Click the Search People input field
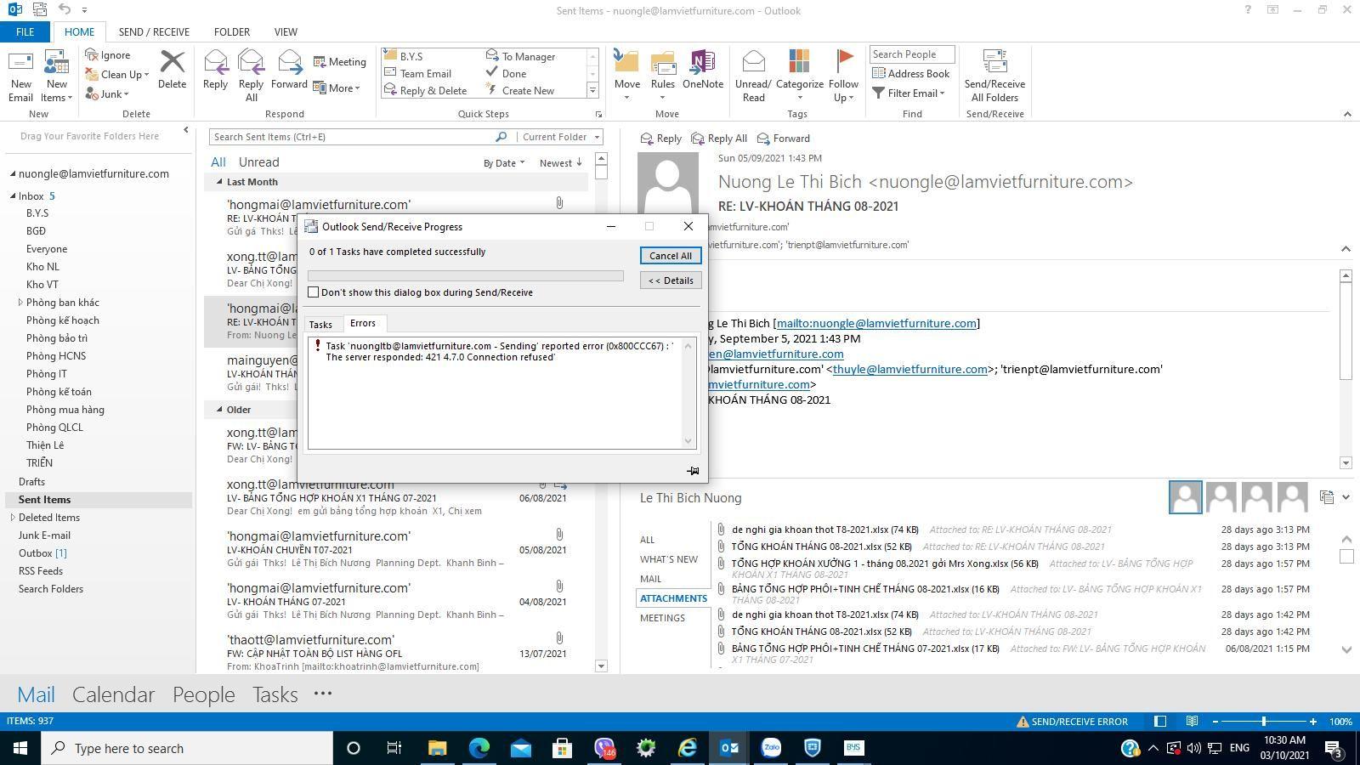Viewport: 1360px width, 765px height. tap(912, 54)
